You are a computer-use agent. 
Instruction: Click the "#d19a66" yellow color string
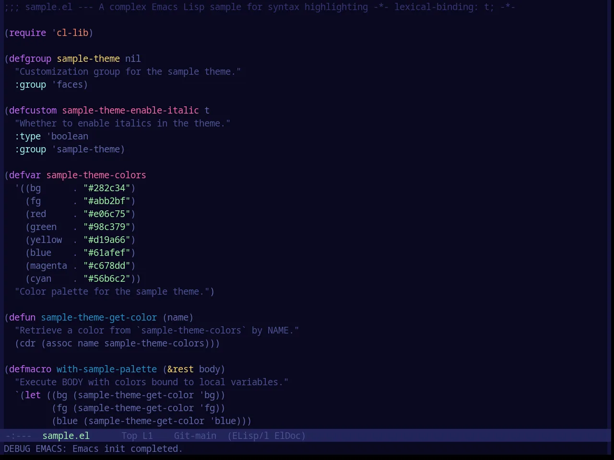click(106, 240)
